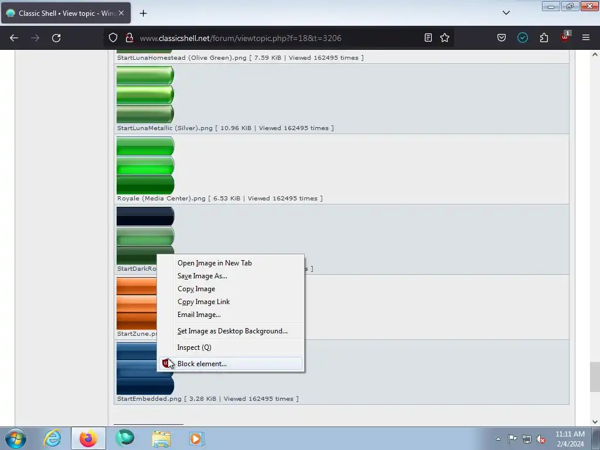The image size is (600, 450).
Task: Click the forward navigation arrow
Action: [35, 38]
